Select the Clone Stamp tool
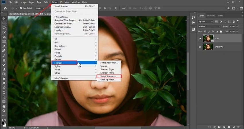This screenshot has height=129, width=244. tap(4, 60)
